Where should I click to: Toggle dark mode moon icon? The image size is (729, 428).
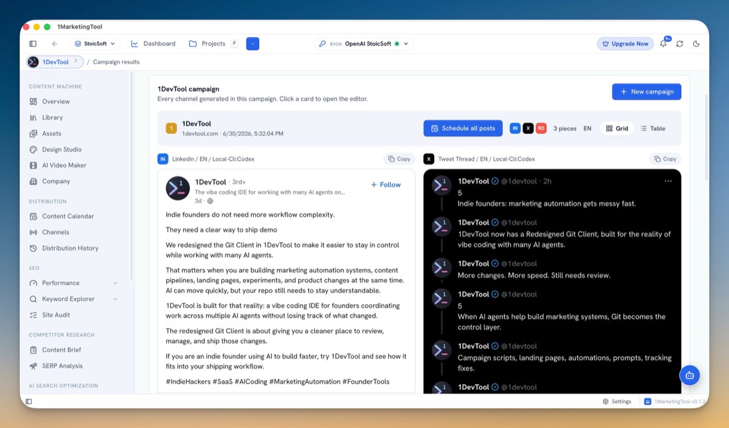[x=696, y=44]
